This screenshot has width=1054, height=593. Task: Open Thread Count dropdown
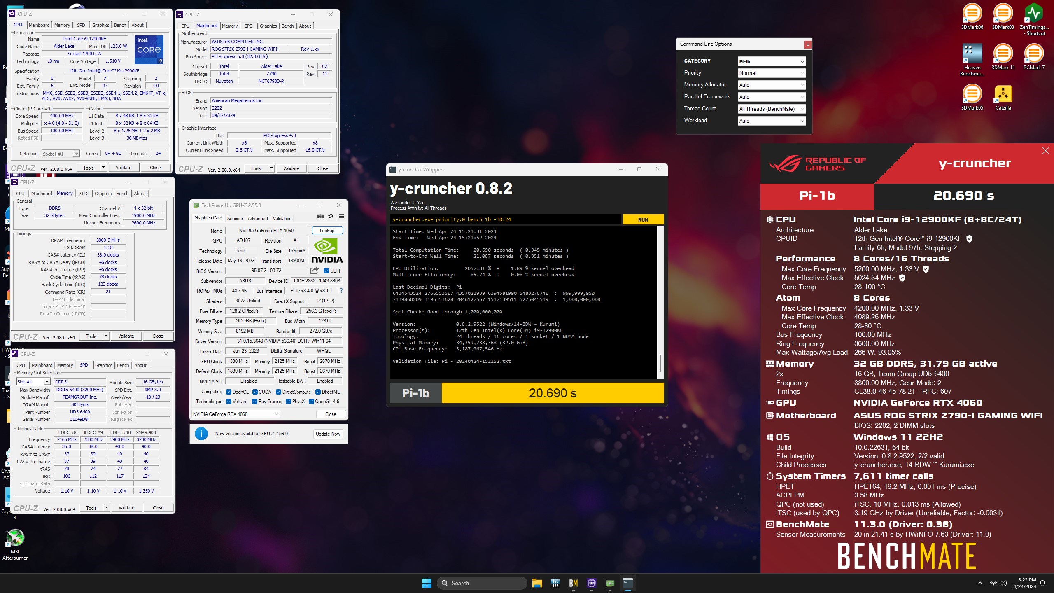pos(772,109)
